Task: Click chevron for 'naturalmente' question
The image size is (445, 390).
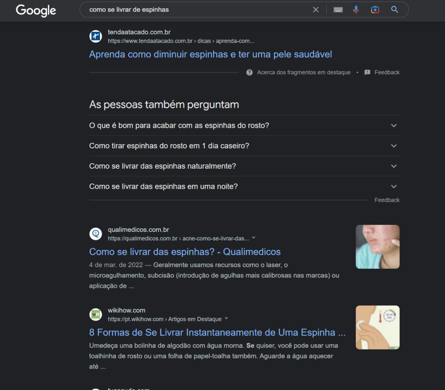Action: (394, 166)
